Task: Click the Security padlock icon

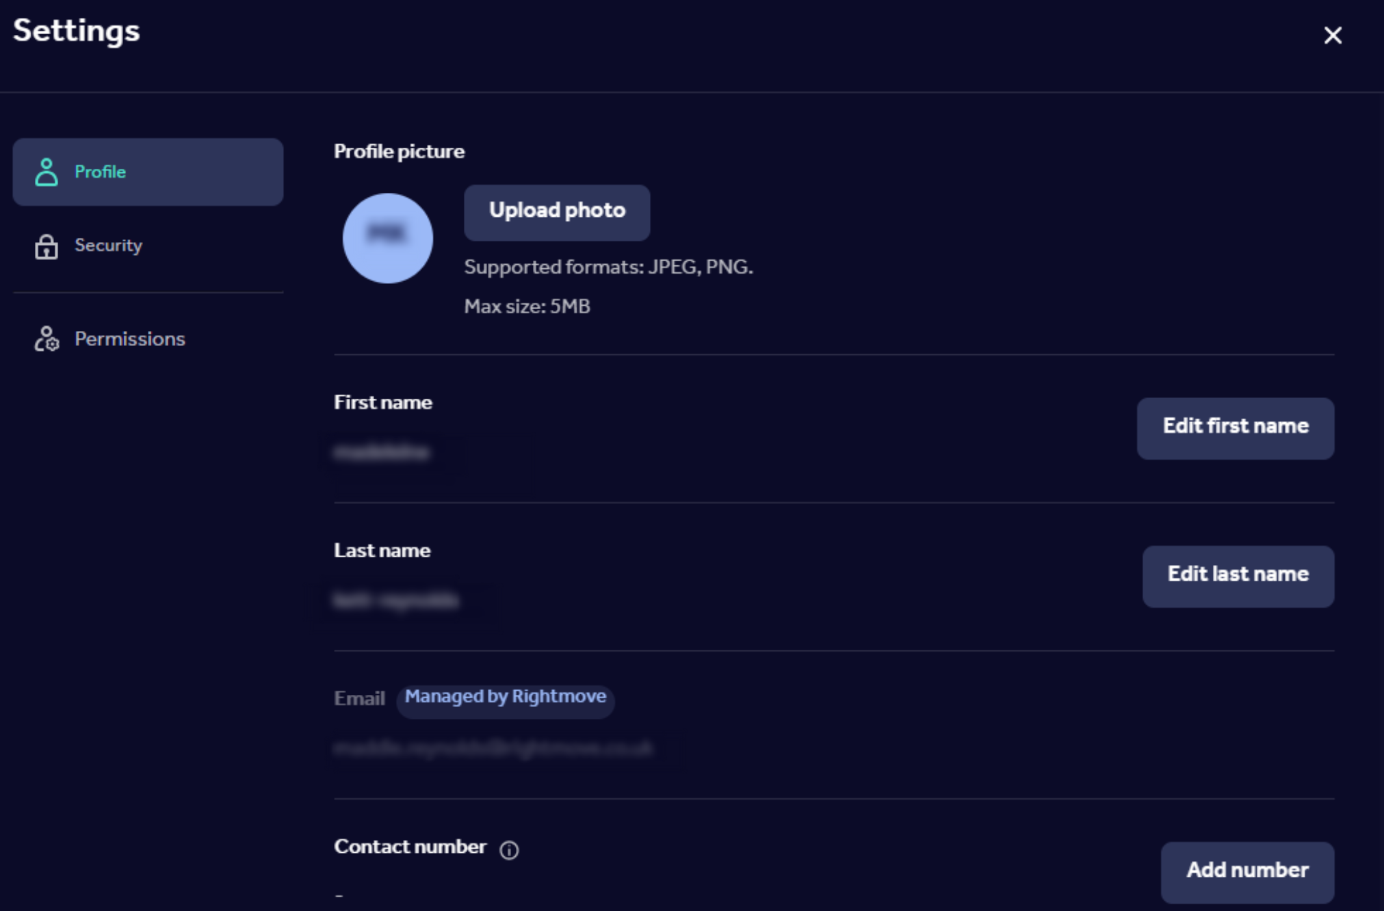Action: [47, 246]
